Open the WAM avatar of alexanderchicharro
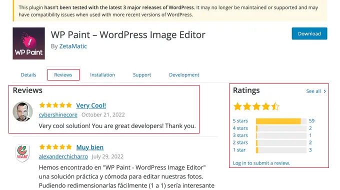The image size is (340, 190). pyautogui.click(x=22, y=153)
